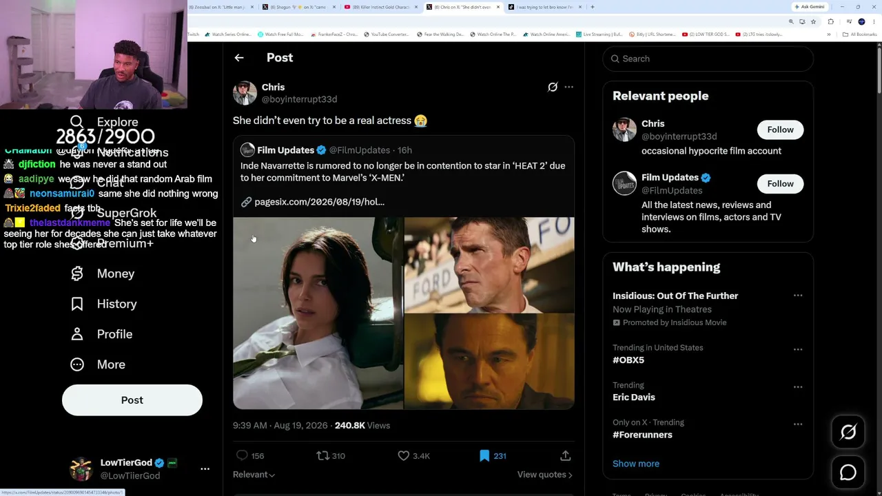The height and width of the screenshot is (496, 882).
Task: Open the Chrome extensions puzzle icon
Action: [830, 21]
